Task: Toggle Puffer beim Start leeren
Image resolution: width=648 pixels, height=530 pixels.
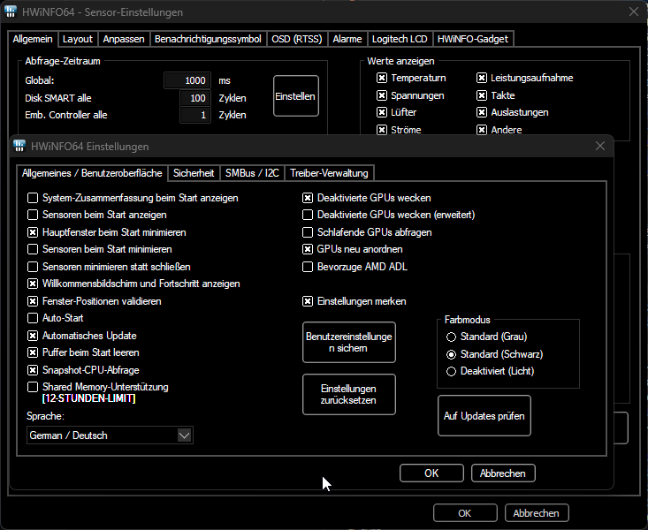Action: [x=33, y=352]
